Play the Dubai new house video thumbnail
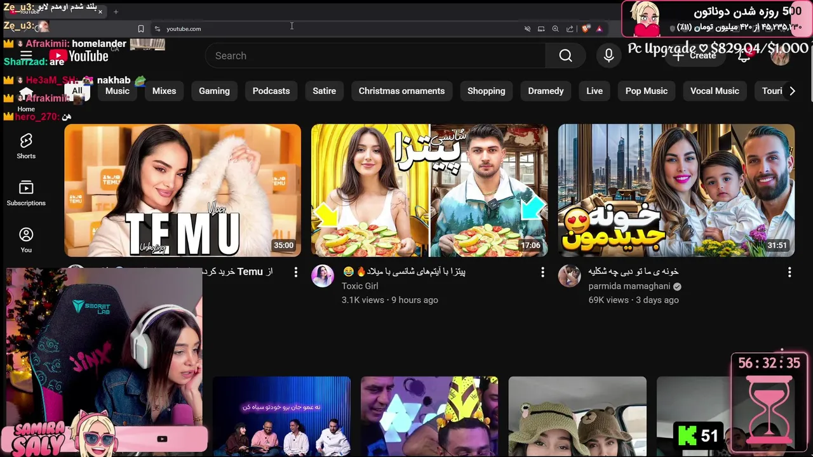 pyautogui.click(x=676, y=190)
